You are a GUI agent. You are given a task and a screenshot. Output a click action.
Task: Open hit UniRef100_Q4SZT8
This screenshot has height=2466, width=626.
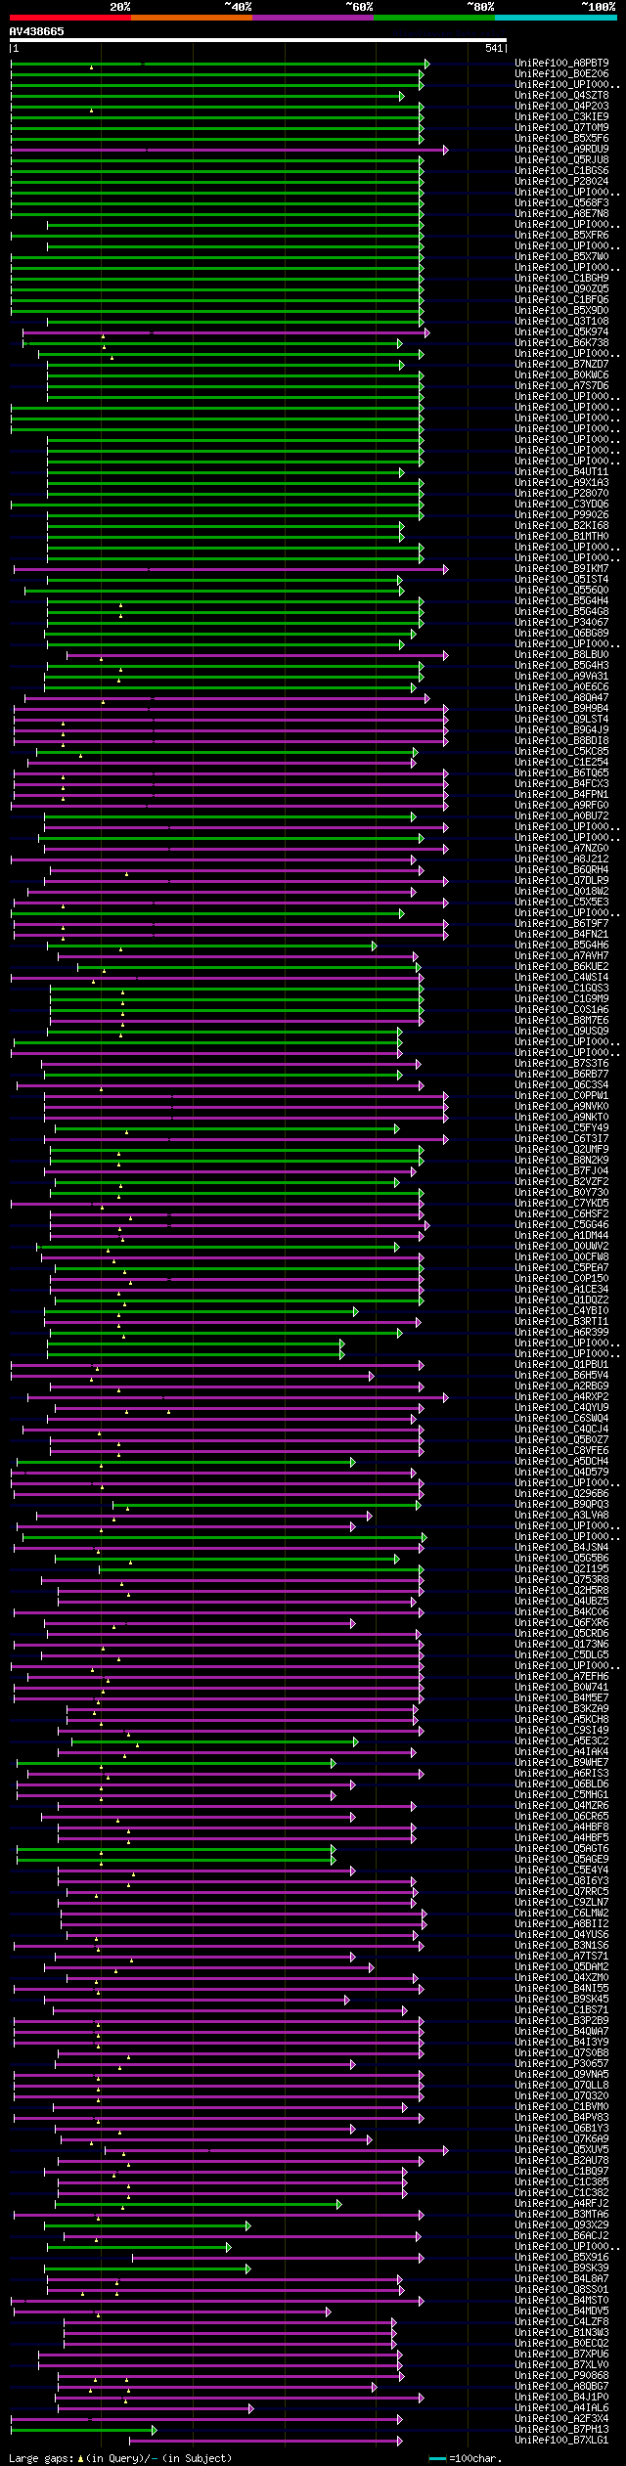click(x=561, y=96)
